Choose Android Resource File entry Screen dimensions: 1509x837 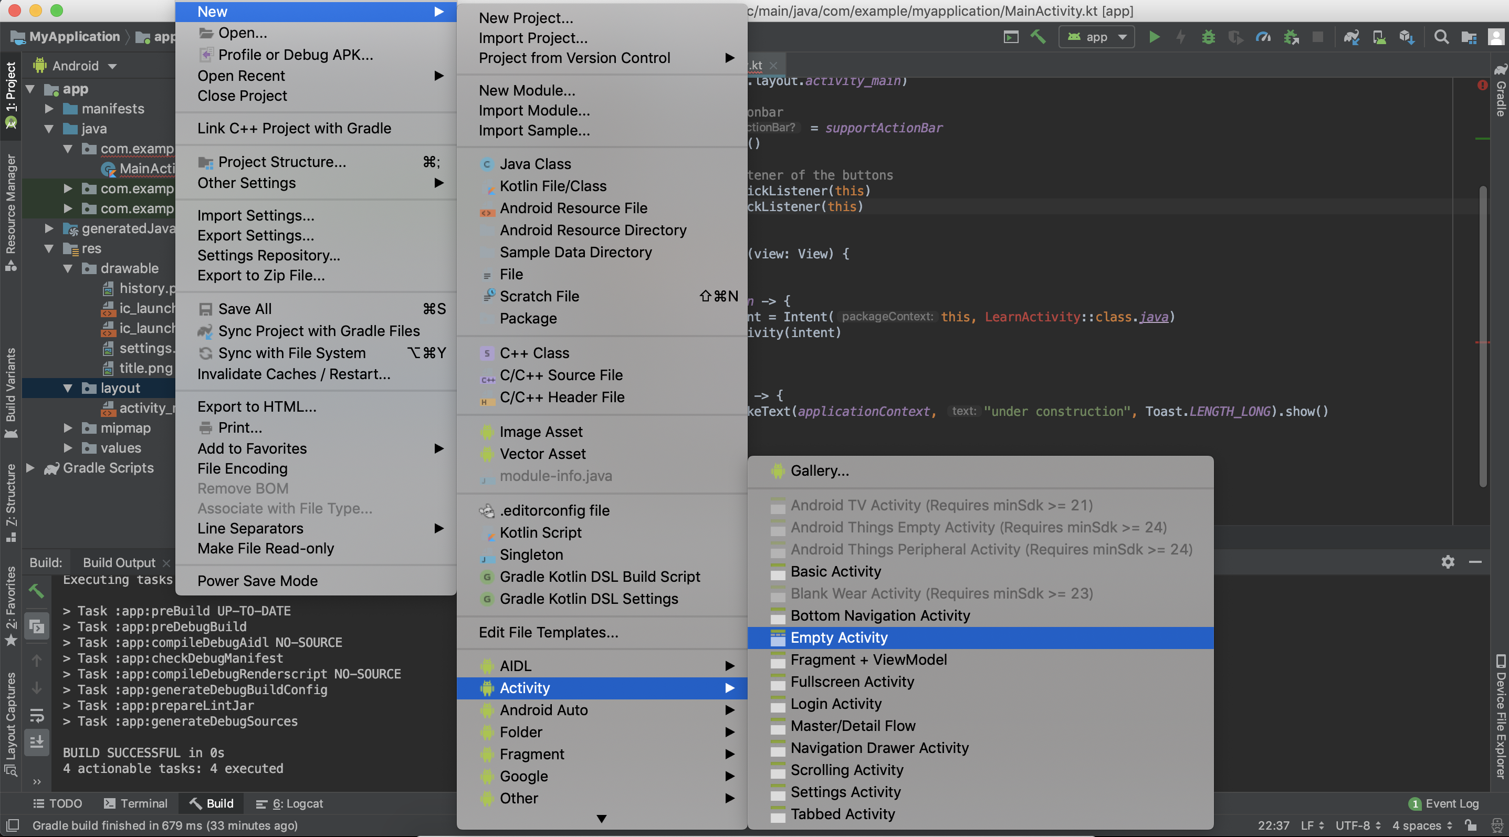point(602,208)
